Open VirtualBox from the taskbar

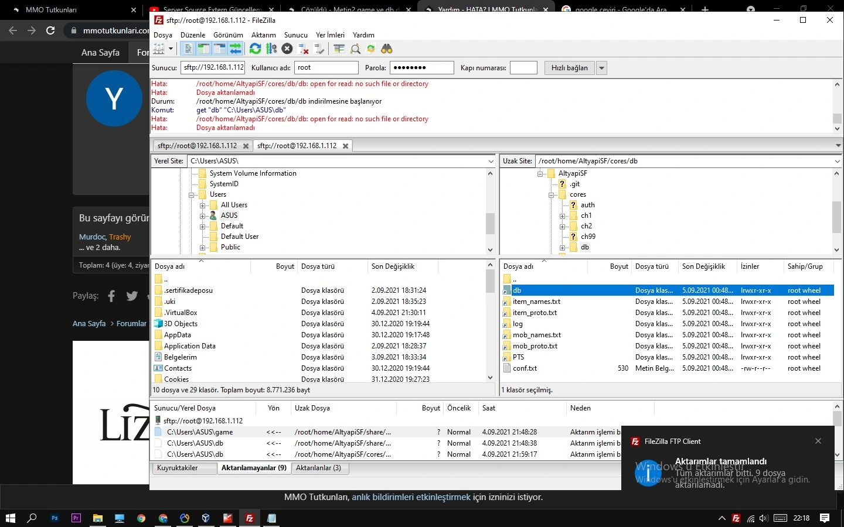[206, 518]
